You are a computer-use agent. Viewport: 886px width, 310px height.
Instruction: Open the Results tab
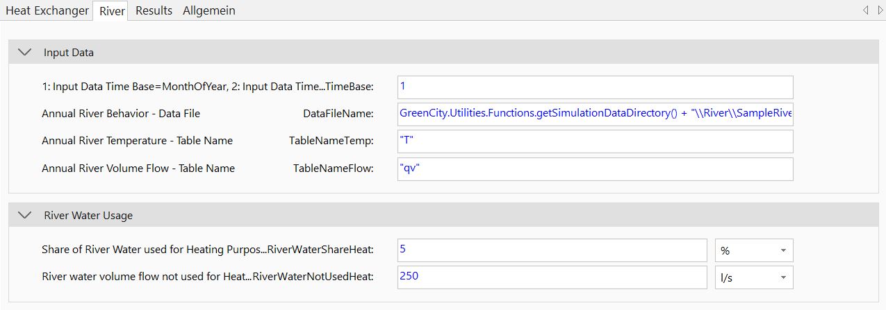click(x=154, y=10)
